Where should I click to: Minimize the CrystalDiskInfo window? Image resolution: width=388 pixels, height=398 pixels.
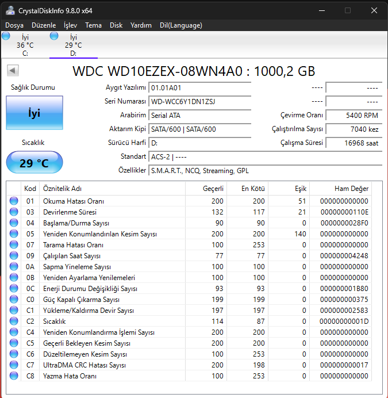click(322, 10)
